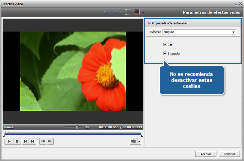This screenshot has height=161, width=244.
Task: Click the video timeline seek bar
Action: (x=73, y=133)
